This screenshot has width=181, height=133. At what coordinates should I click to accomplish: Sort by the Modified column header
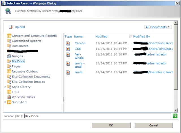[101, 37]
